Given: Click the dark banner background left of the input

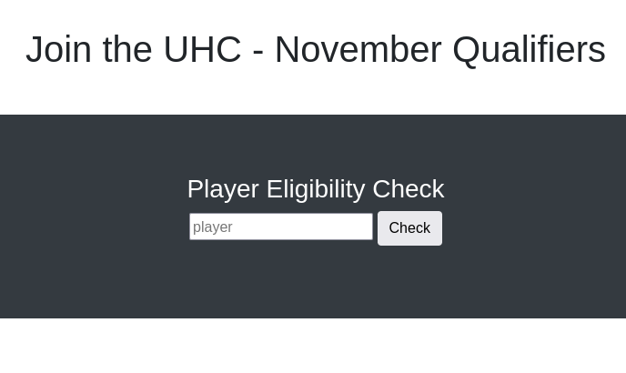Looking at the screenshot, I should 91,227.
